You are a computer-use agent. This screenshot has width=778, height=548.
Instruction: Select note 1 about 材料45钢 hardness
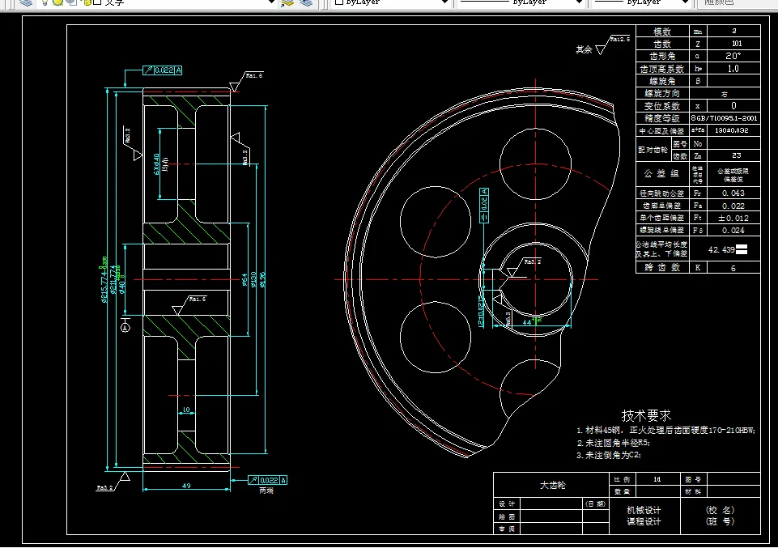click(x=665, y=431)
